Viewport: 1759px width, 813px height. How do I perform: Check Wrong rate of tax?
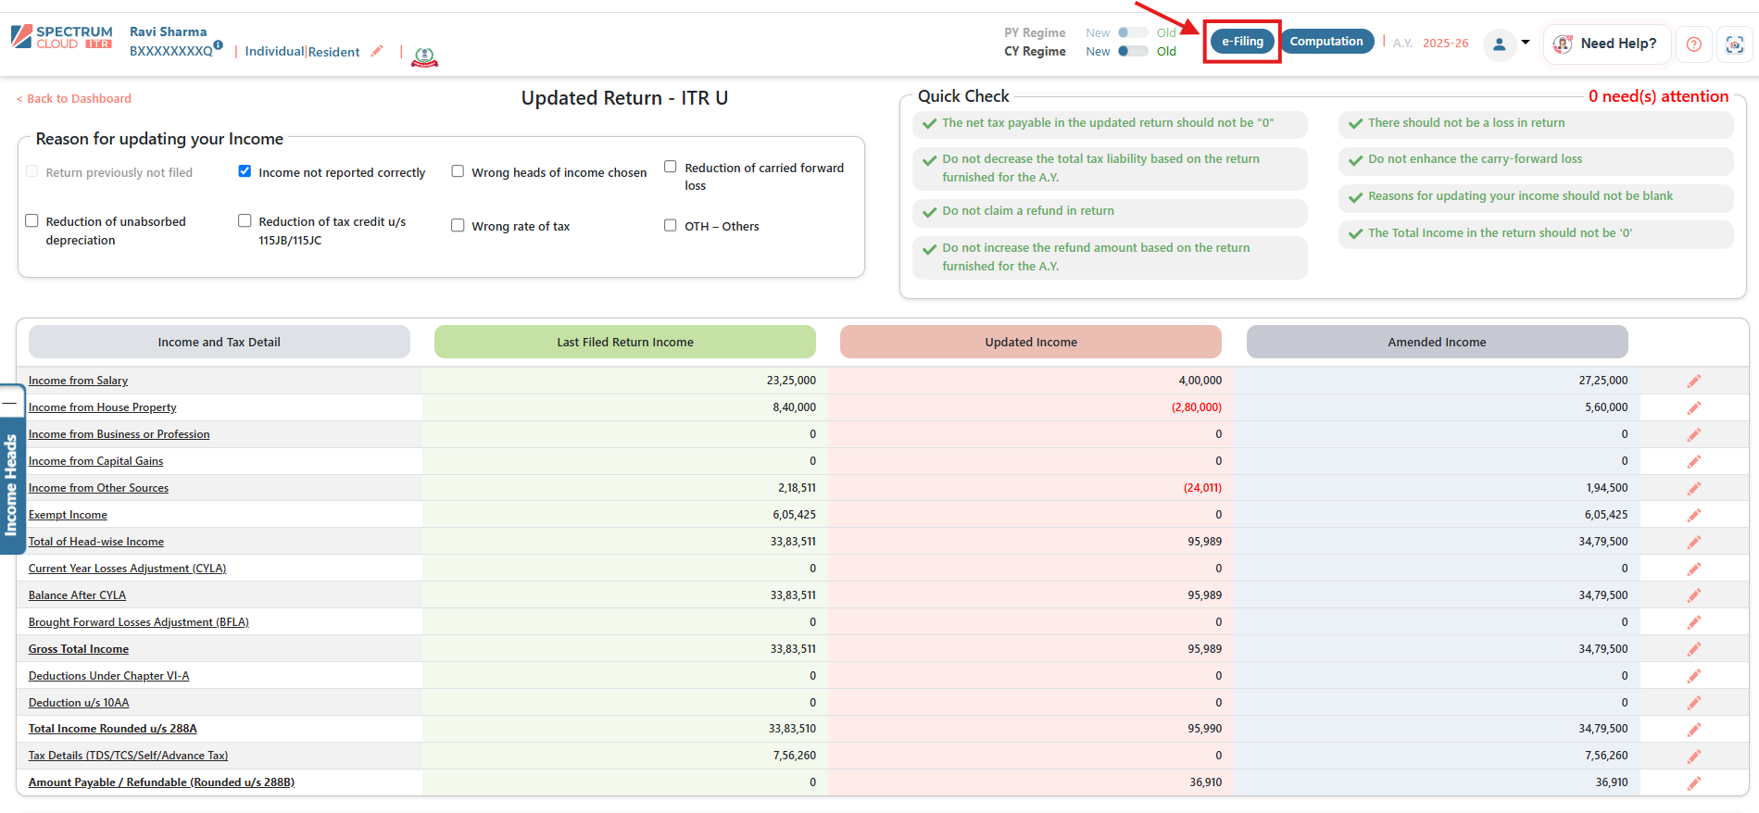pyautogui.click(x=458, y=225)
